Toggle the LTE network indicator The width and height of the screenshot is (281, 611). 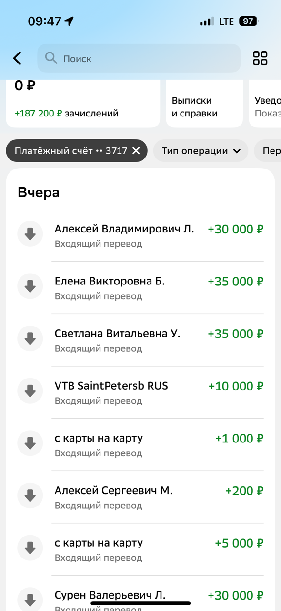click(x=225, y=21)
